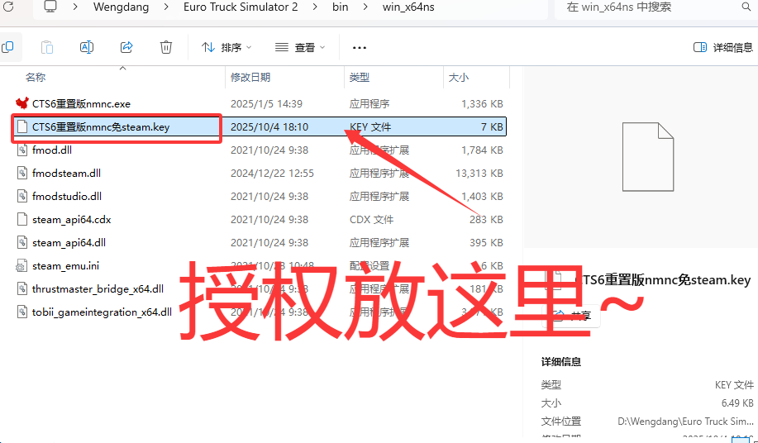Click the Paste icon in toolbar
758x443 pixels.
click(47, 47)
